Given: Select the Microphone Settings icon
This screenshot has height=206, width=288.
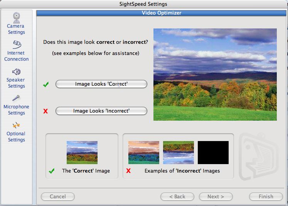Looking at the screenshot, I should [x=16, y=98].
